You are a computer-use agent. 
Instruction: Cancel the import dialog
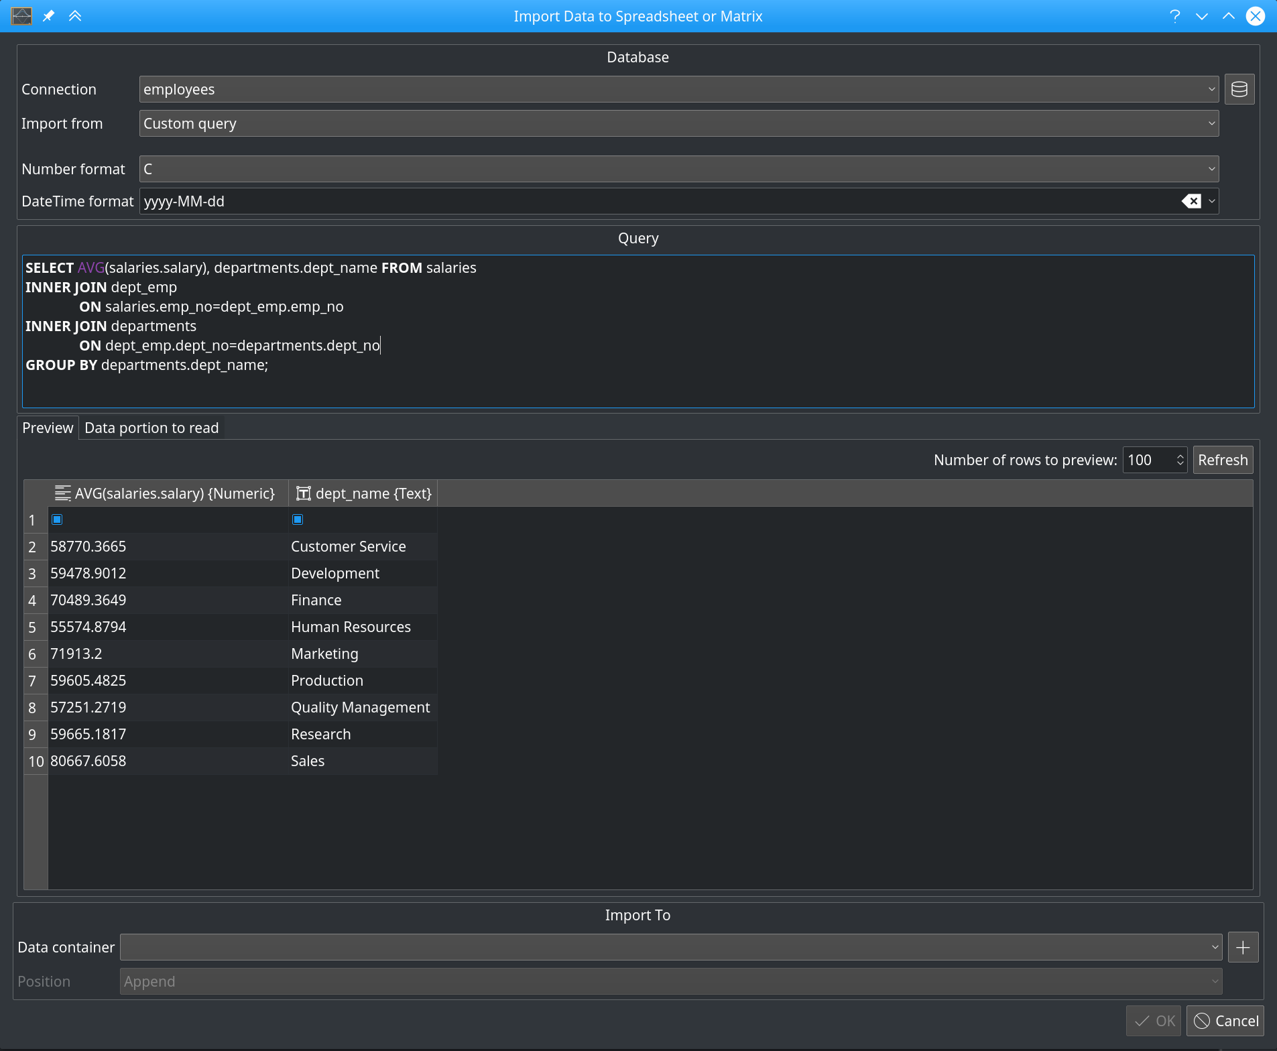point(1224,1020)
